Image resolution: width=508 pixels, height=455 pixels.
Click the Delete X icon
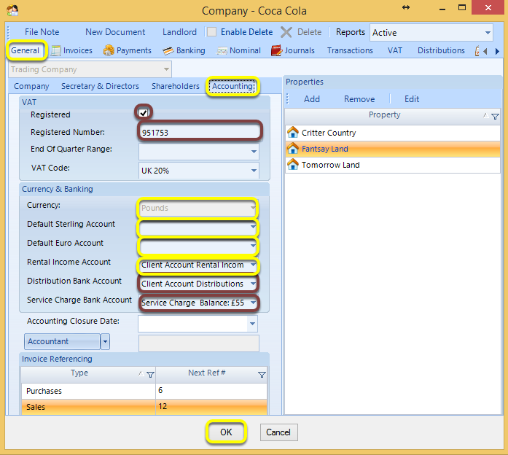click(286, 32)
